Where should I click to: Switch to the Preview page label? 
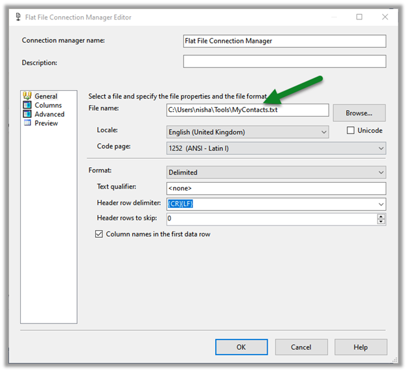46,123
